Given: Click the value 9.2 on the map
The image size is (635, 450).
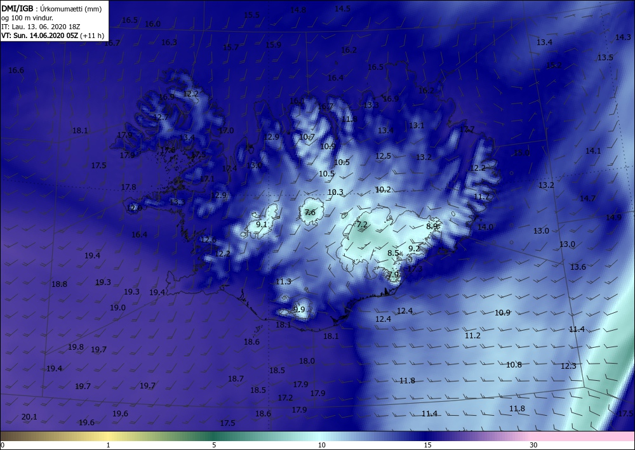Looking at the screenshot, I should pos(414,248).
